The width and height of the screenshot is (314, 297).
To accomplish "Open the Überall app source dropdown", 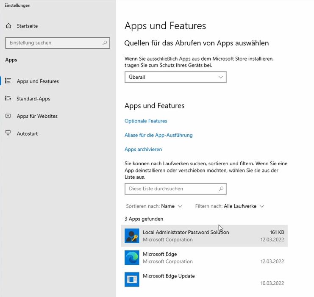I will coord(175,77).
